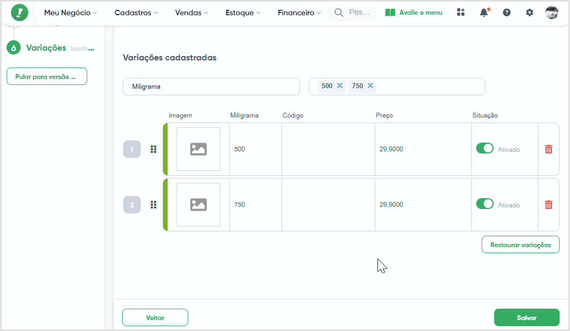Click the Salvar button
Image resolution: width=570 pixels, height=331 pixels.
pos(527,317)
